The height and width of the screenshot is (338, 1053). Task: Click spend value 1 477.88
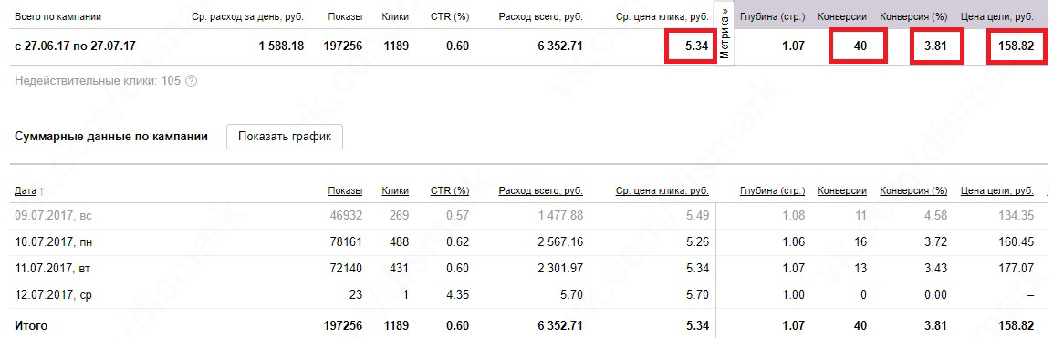pyautogui.click(x=560, y=216)
